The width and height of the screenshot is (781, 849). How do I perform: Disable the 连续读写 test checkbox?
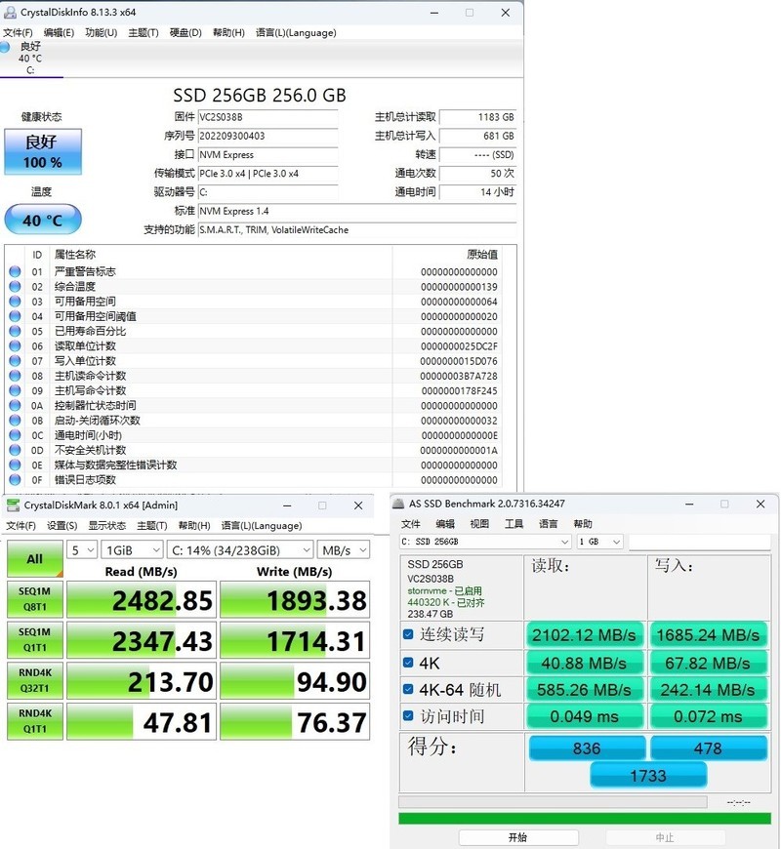click(406, 634)
